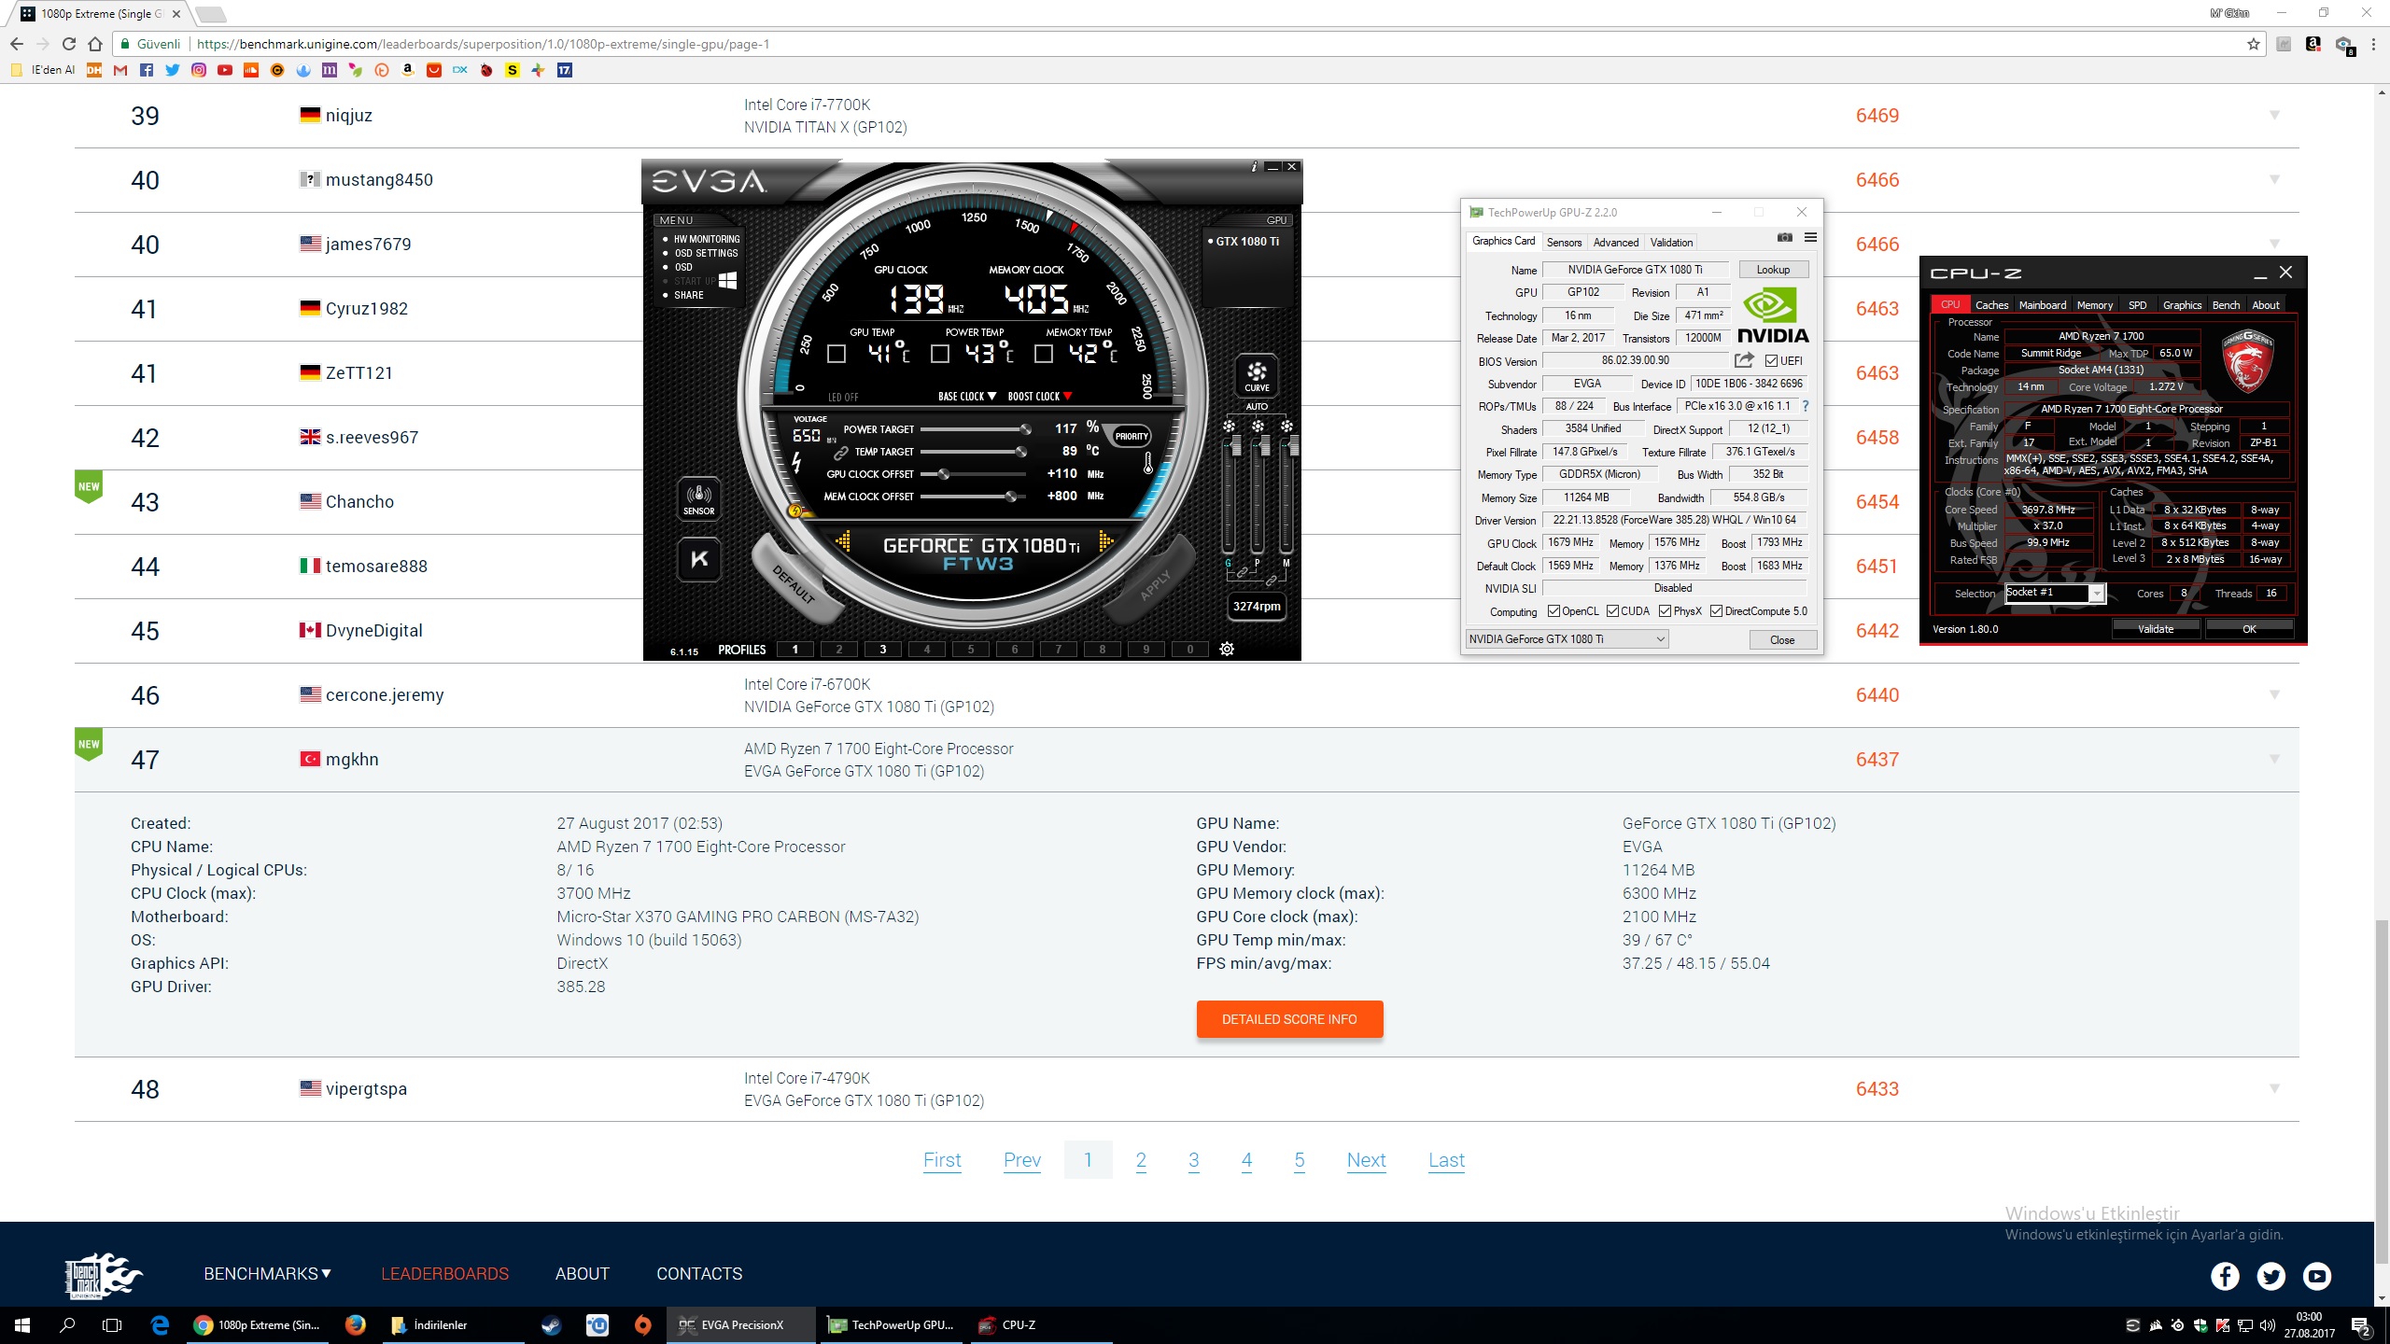The height and width of the screenshot is (1344, 2390).
Task: Open Unigine Twitter footer icon
Action: 2271,1276
